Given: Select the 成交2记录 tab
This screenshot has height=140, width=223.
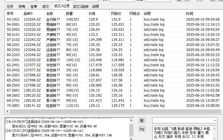Looking at the screenshot, I should coord(62,6).
